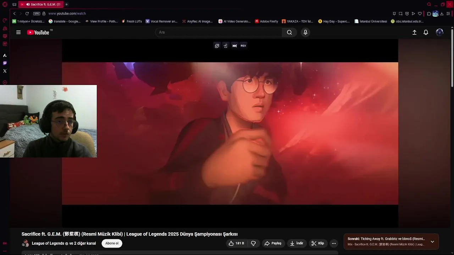454x255 pixels.
Task: Open more actions three-dot menu
Action: click(x=334, y=243)
